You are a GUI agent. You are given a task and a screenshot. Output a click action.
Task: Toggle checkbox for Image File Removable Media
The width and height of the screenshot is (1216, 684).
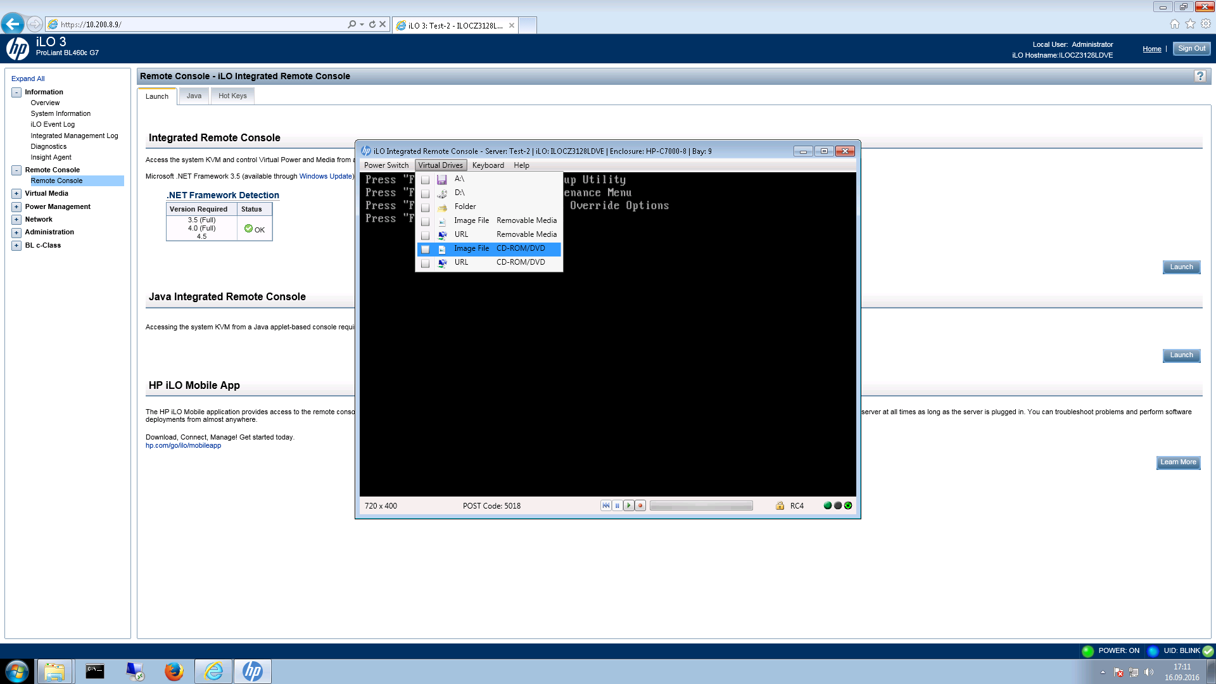point(426,222)
